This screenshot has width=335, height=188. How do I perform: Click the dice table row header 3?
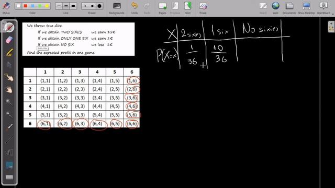coord(30,98)
